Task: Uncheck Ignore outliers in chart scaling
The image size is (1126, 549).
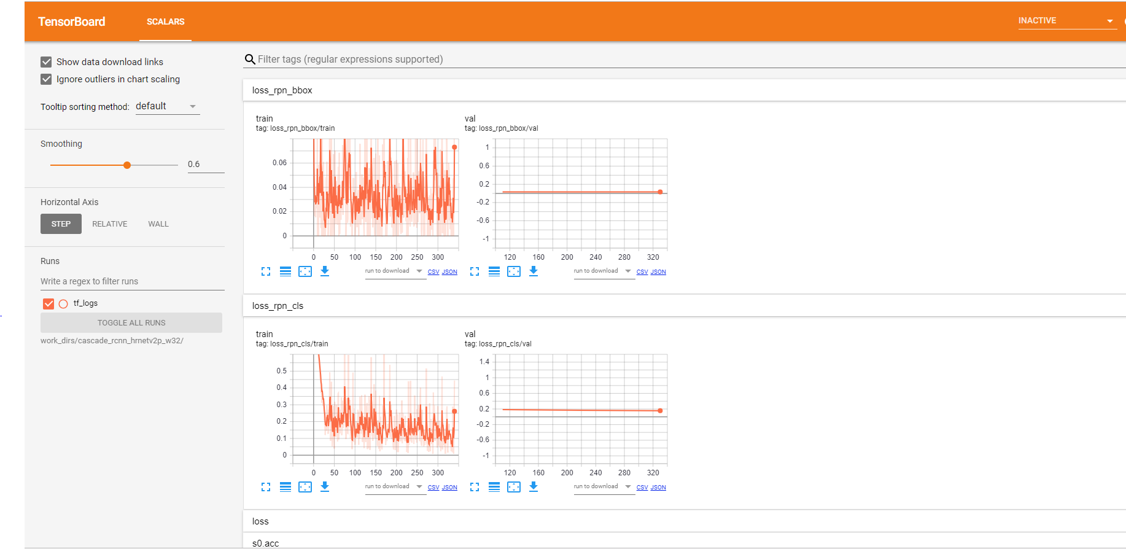Action: coord(46,79)
